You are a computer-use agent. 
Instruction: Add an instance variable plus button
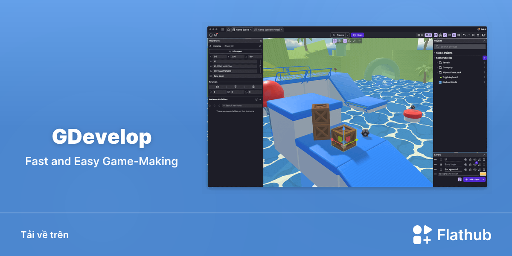tap(260, 99)
